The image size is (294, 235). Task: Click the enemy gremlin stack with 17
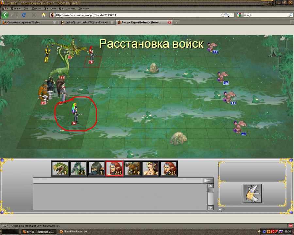239,128
